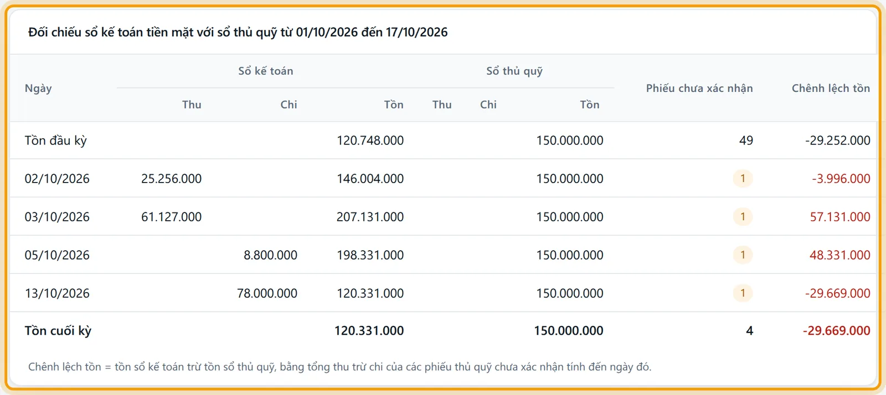Click the "Chênh lệch tồn" column header
The image size is (886, 395).
[831, 89]
